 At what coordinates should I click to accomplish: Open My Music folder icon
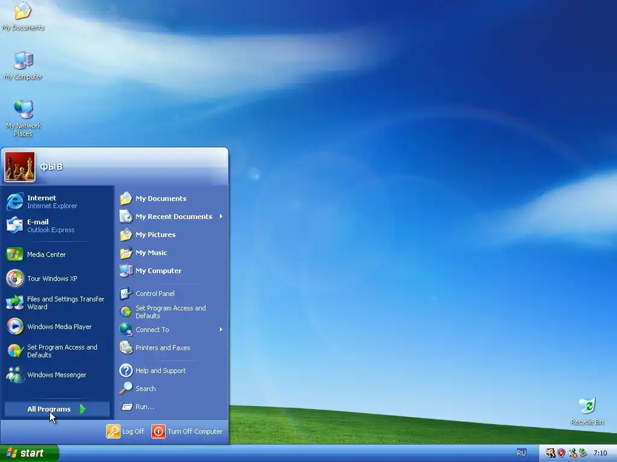[x=126, y=253]
